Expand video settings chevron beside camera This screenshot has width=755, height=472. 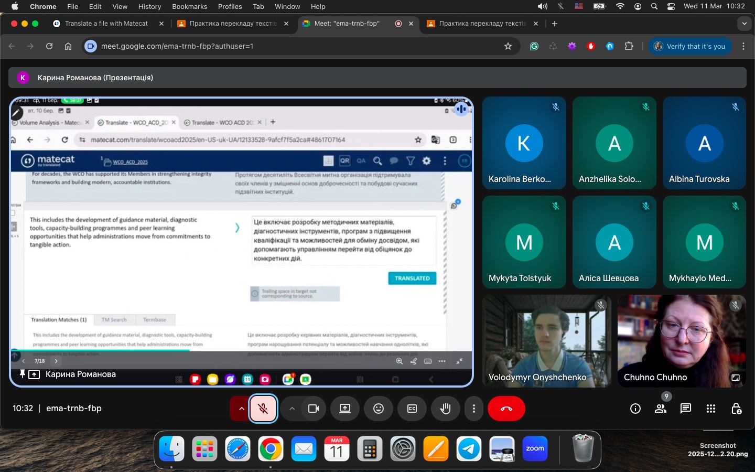pyautogui.click(x=292, y=409)
